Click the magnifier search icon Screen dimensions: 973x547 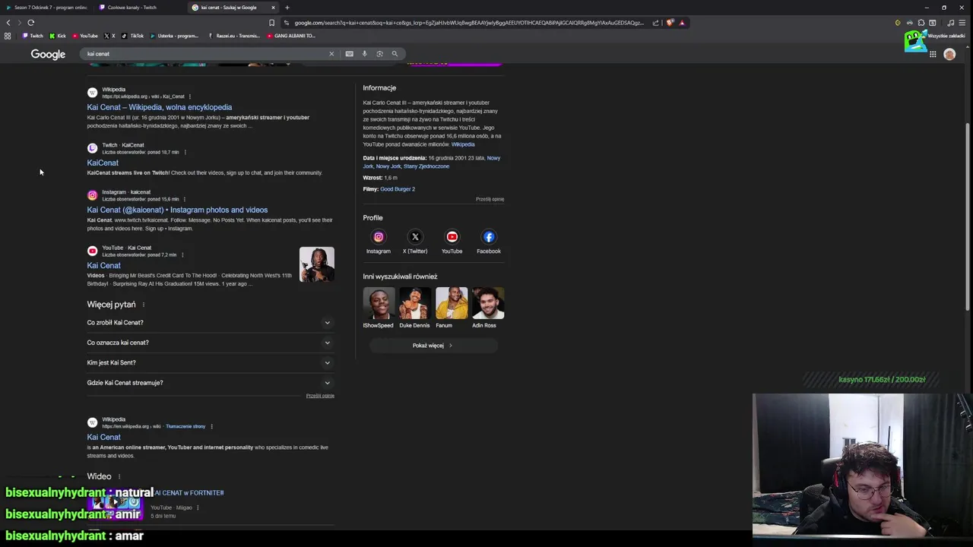[x=395, y=54]
